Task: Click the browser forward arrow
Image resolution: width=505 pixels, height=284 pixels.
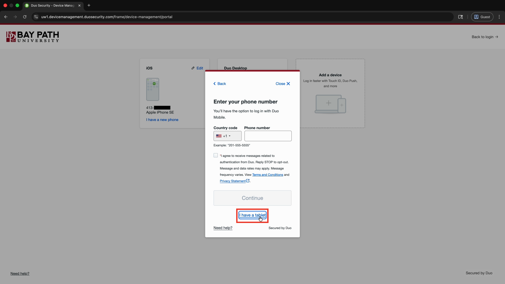Action: (x=15, y=17)
